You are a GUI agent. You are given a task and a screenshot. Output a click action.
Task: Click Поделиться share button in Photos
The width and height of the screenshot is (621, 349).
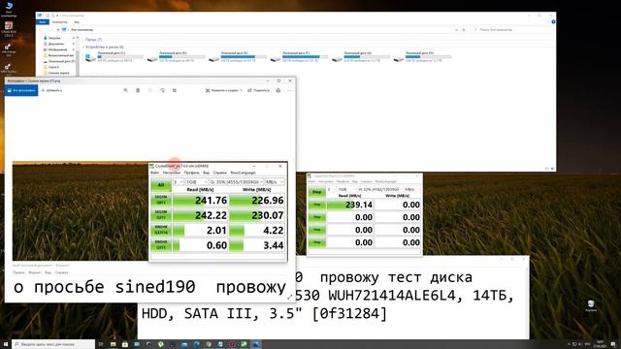pyautogui.click(x=259, y=90)
